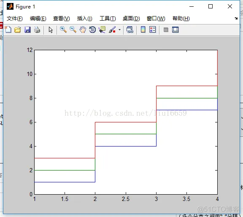Click the Hide Plot Tools icon
Image resolution: width=243 pixels, height=217 pixels.
tap(166, 30)
